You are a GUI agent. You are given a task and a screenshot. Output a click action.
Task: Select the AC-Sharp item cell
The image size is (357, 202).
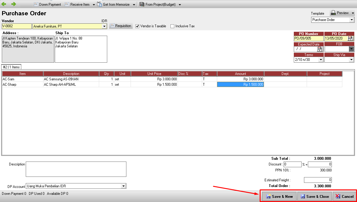click(22, 85)
